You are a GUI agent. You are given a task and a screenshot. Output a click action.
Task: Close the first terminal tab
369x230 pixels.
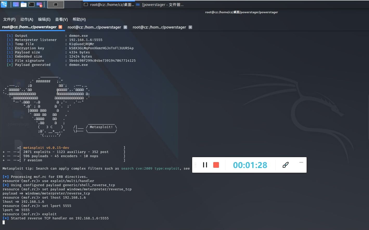[x=60, y=27]
